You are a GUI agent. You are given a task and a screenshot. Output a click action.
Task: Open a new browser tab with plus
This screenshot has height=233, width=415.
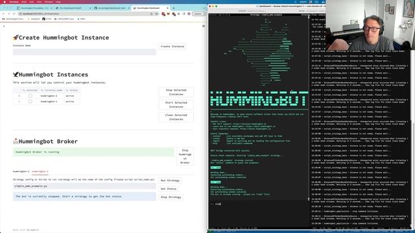coord(174,8)
